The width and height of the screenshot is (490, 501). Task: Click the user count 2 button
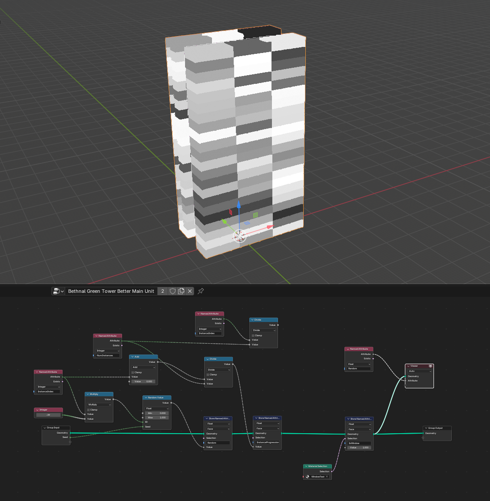coord(162,291)
